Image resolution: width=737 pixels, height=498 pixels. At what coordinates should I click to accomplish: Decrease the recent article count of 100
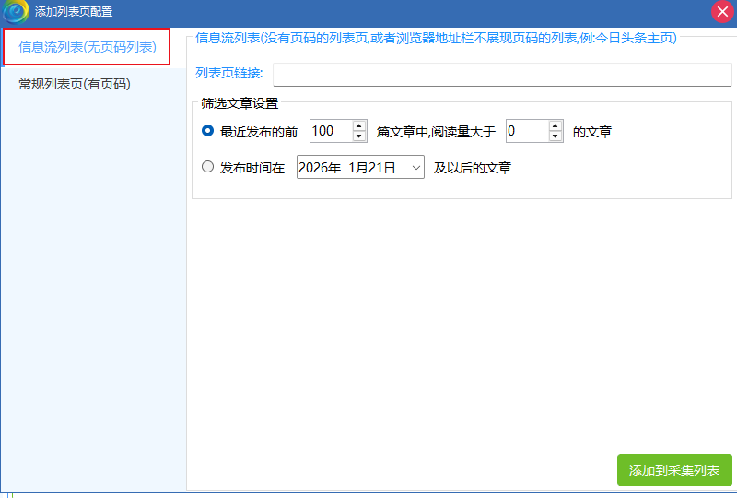click(x=359, y=136)
